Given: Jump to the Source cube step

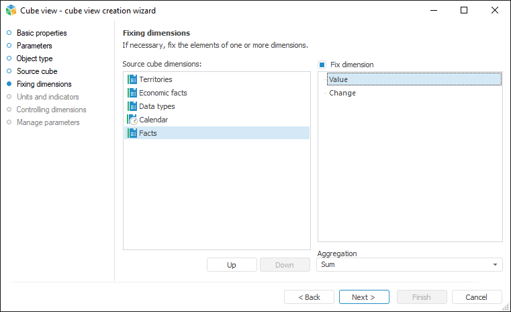Looking at the screenshot, I should [x=37, y=71].
